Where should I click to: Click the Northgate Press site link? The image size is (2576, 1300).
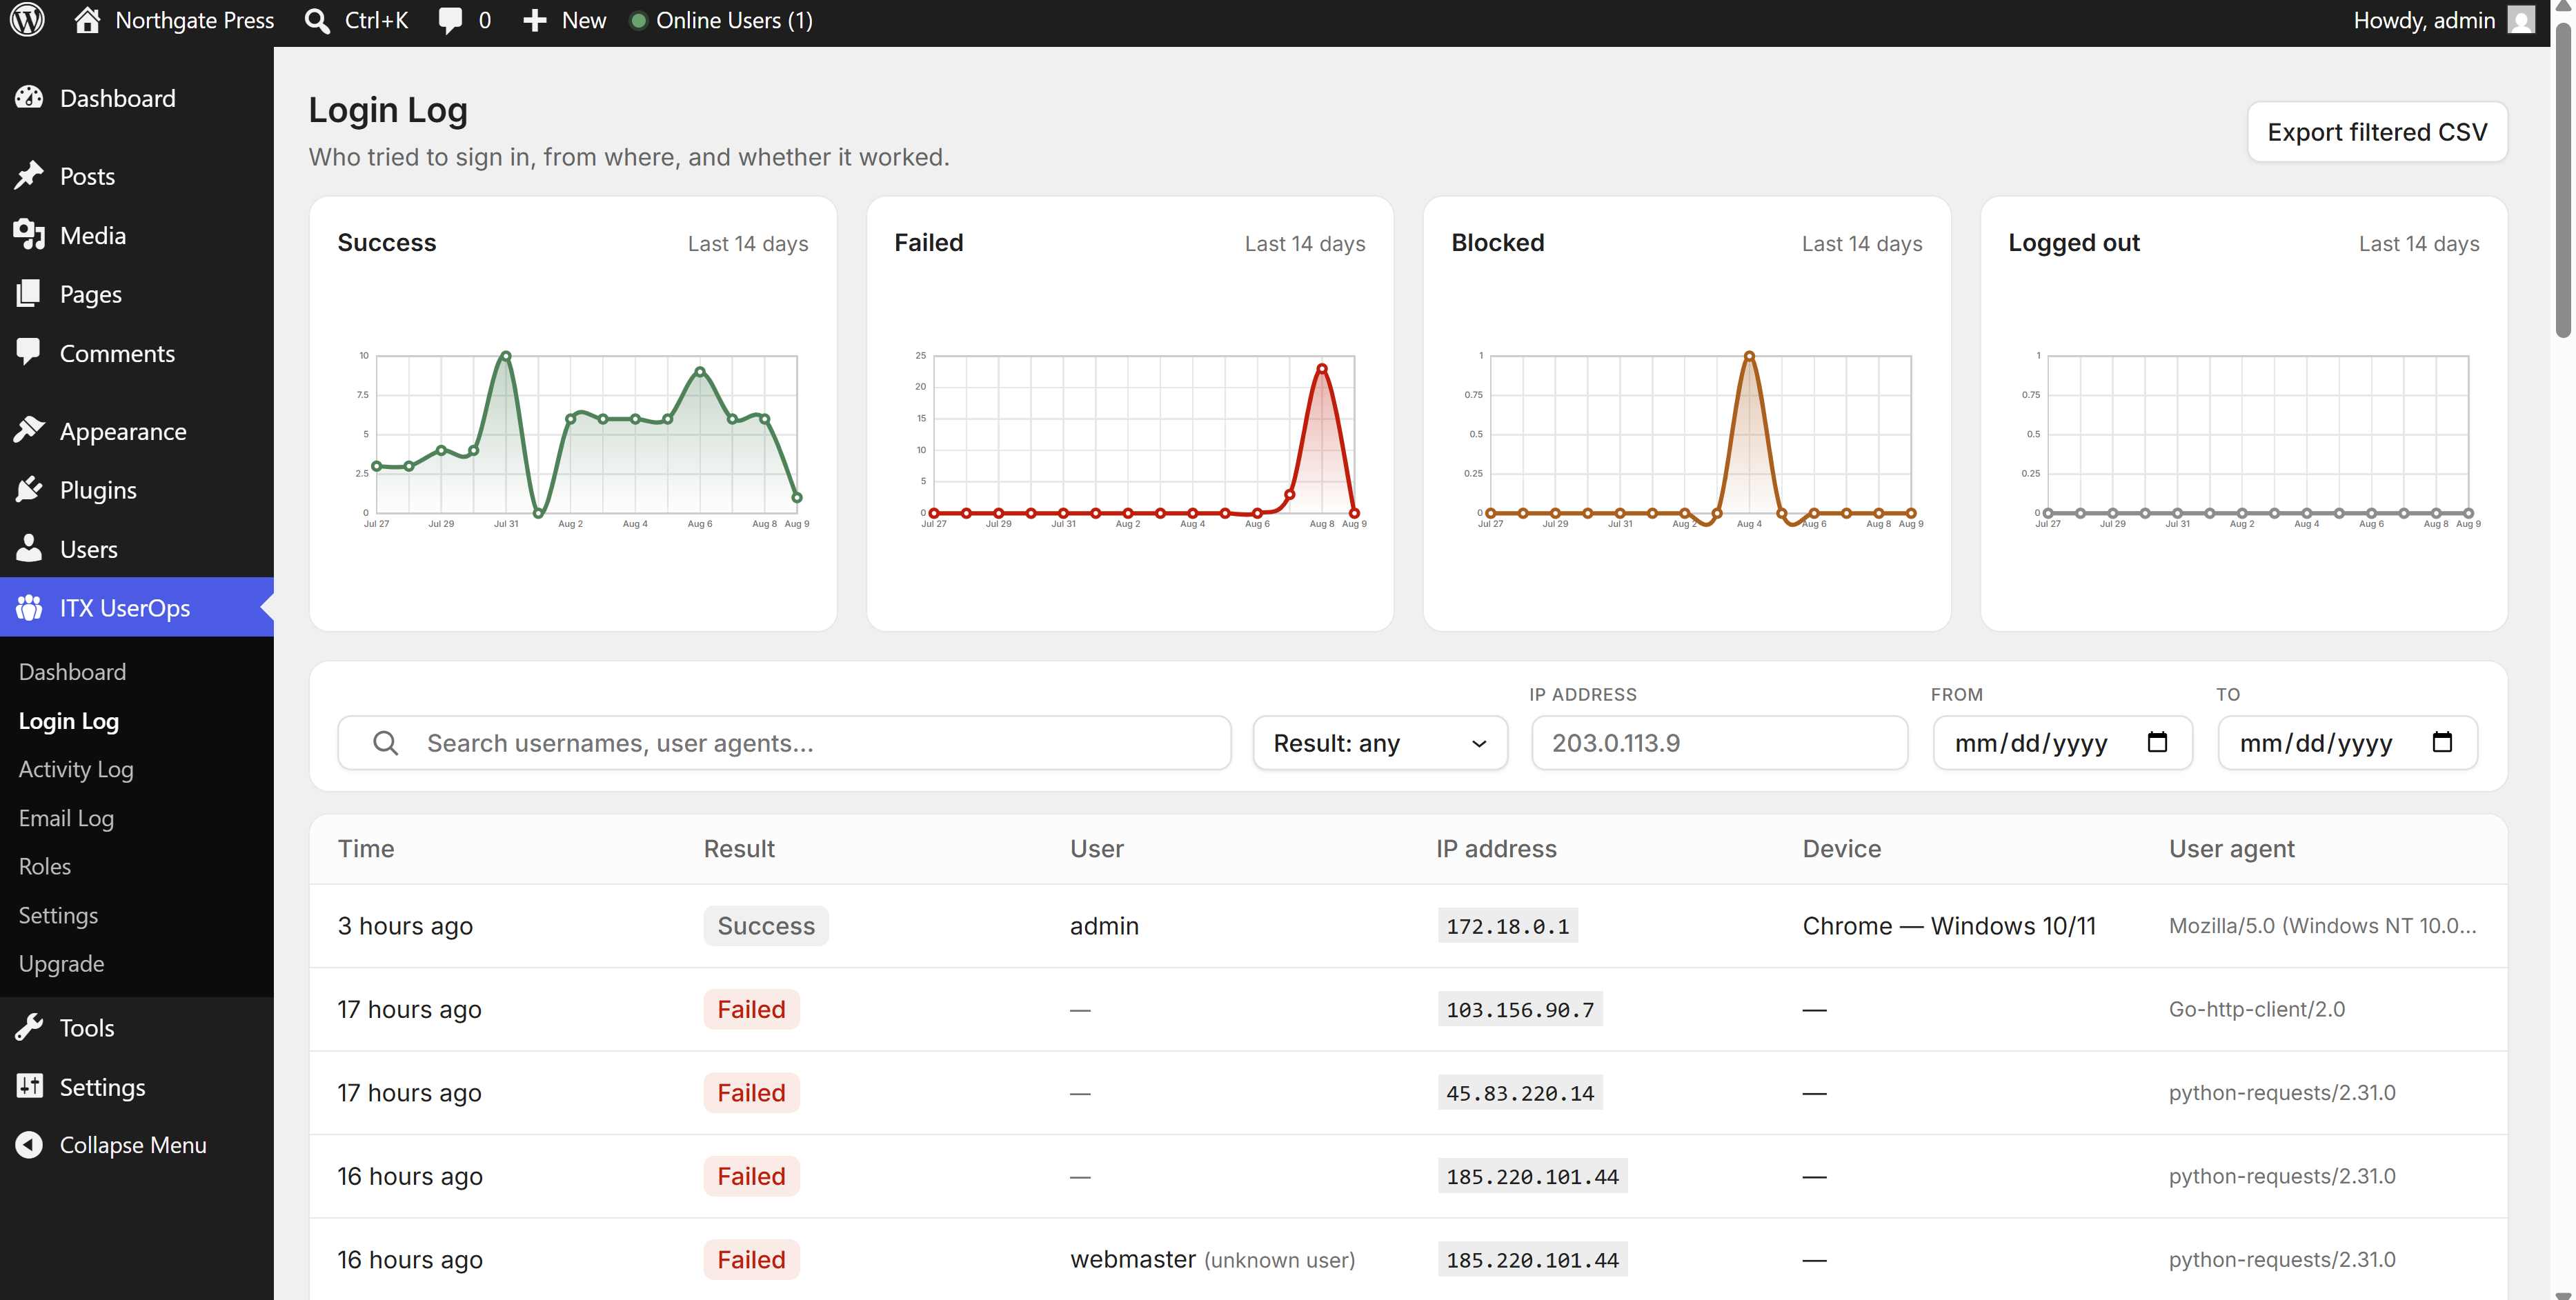[194, 21]
